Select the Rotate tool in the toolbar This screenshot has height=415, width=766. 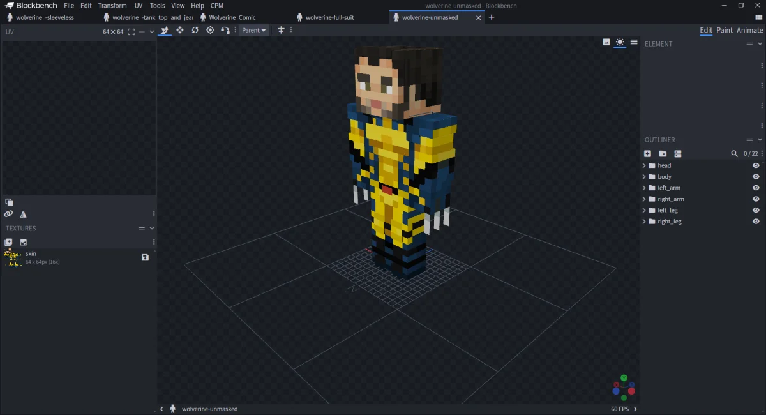195,30
